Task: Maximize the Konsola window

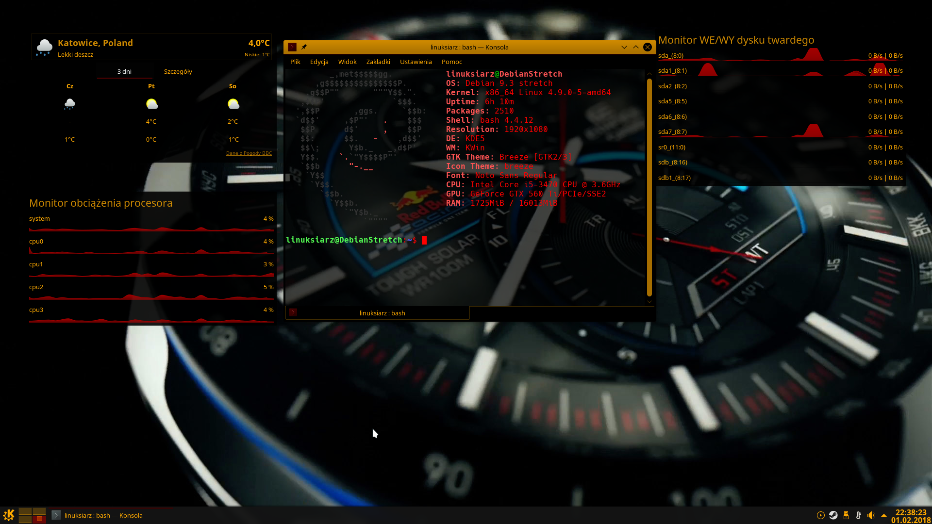Action: [x=636, y=47]
